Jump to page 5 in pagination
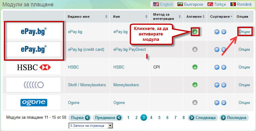The height and width of the screenshot is (131, 256). tap(159, 117)
